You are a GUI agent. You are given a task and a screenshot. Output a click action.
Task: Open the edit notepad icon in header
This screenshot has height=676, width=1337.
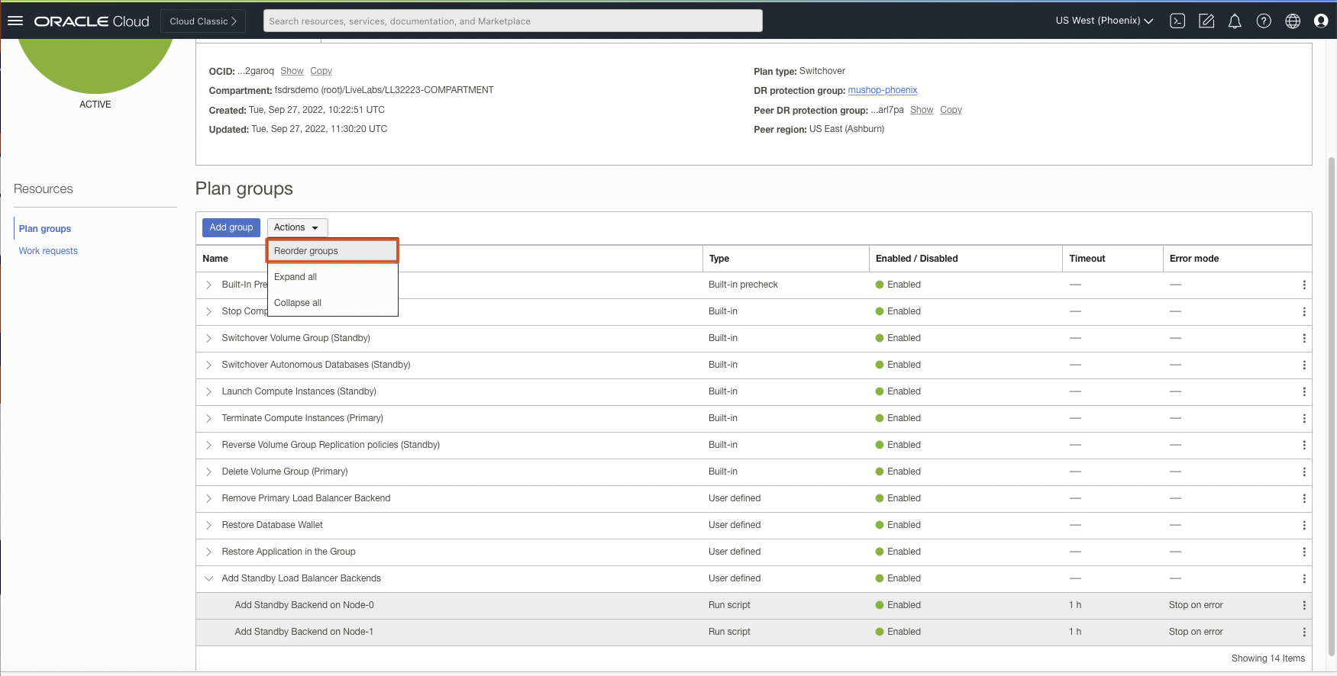pyautogui.click(x=1206, y=21)
